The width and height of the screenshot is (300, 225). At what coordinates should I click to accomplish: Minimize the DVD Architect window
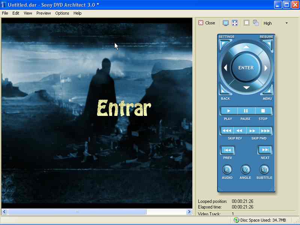click(278, 5)
